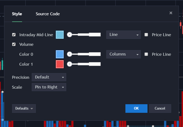The image size is (183, 127).
Task: Expand the Precision Default dropdown
Action: pos(49,77)
